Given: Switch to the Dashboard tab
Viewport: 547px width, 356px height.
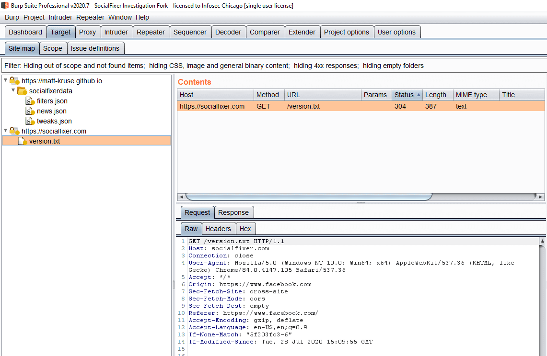Looking at the screenshot, I should pyautogui.click(x=25, y=32).
